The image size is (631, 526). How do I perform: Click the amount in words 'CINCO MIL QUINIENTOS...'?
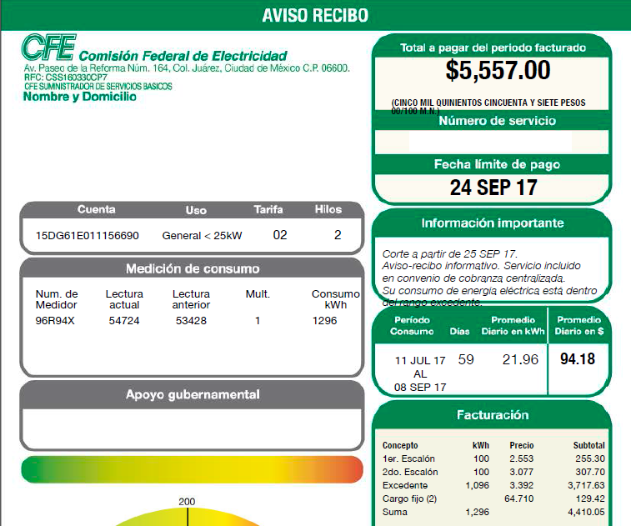pos(488,106)
